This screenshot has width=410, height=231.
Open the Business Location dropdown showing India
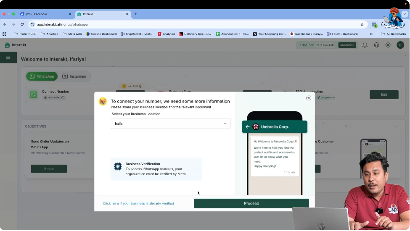170,123
